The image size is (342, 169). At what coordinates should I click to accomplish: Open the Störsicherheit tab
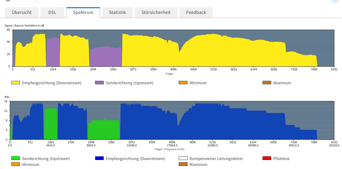click(156, 12)
